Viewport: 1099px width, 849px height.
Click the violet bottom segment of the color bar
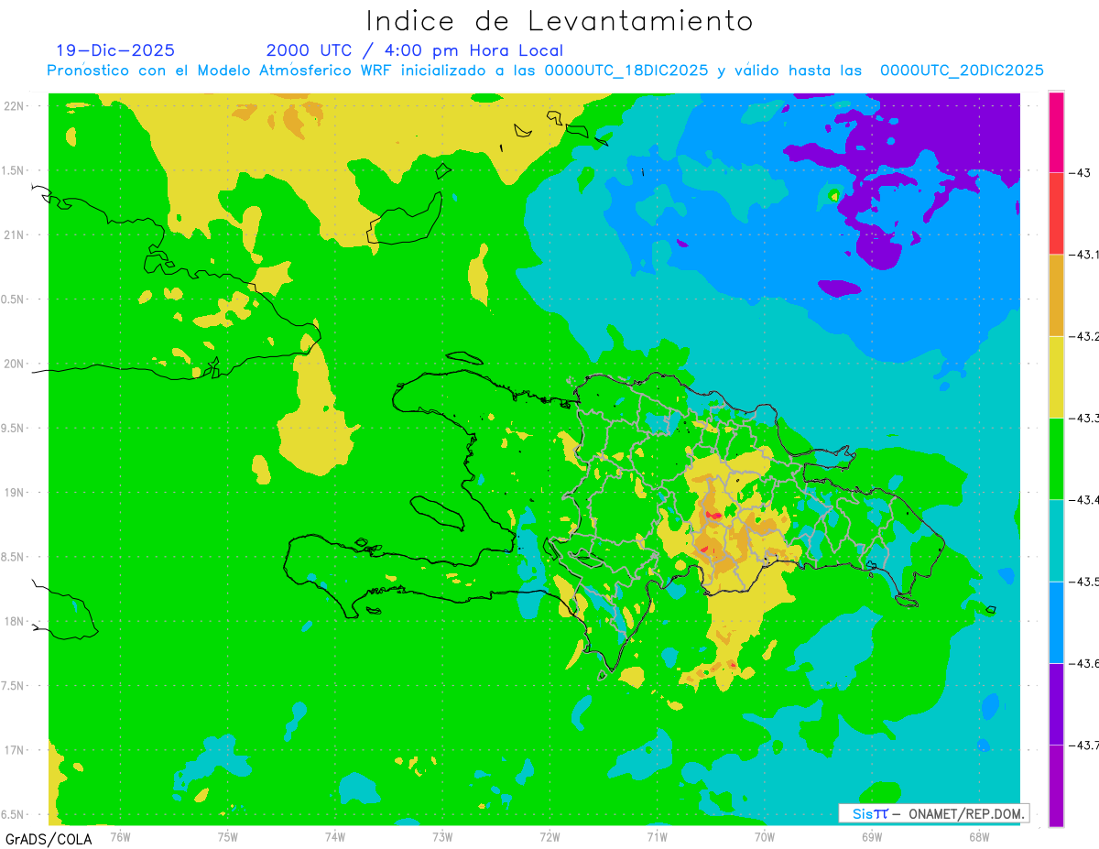pos(1056,785)
